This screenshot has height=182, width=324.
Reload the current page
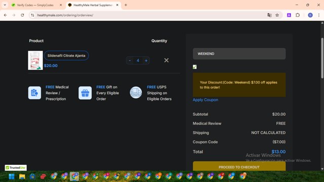[22, 15]
